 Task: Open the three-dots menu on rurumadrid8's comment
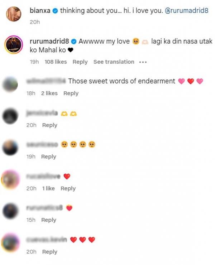pyautogui.click(x=143, y=62)
